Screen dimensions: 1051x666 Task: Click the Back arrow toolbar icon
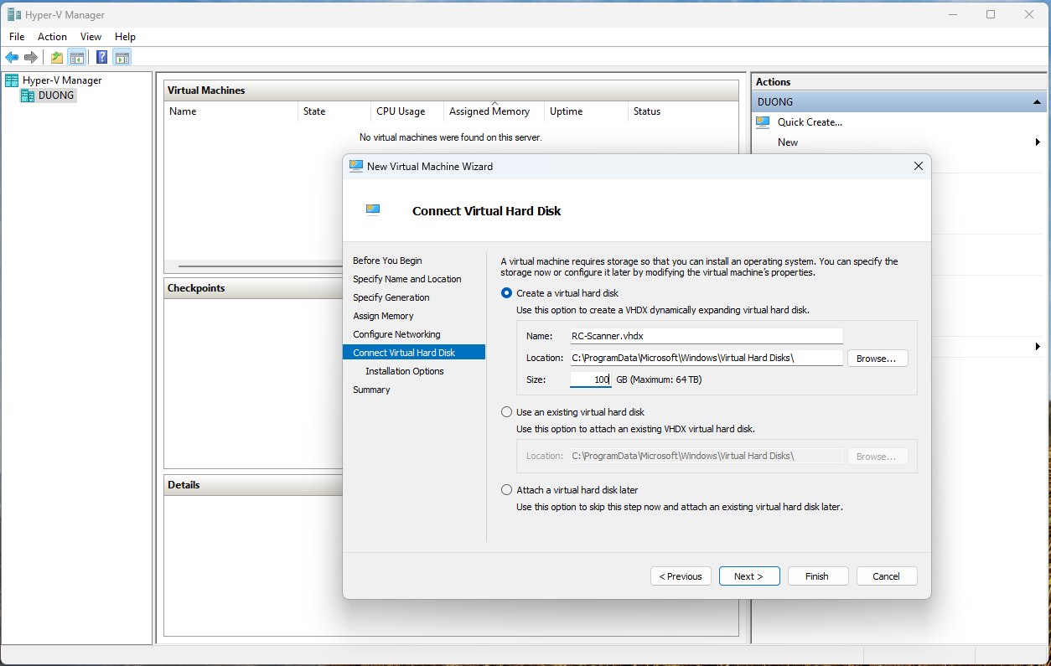[x=12, y=57]
